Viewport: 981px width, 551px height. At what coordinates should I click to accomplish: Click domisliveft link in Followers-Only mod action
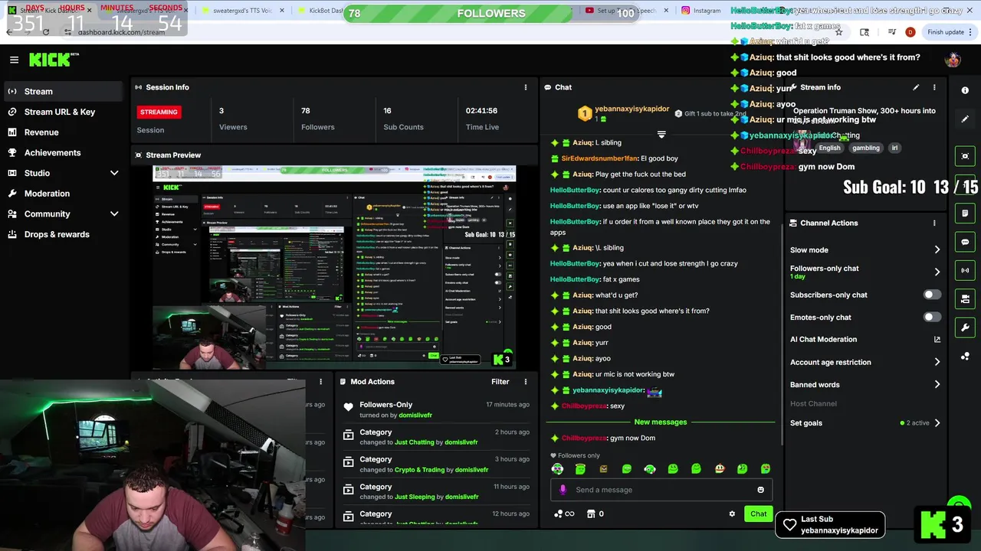[x=414, y=415]
